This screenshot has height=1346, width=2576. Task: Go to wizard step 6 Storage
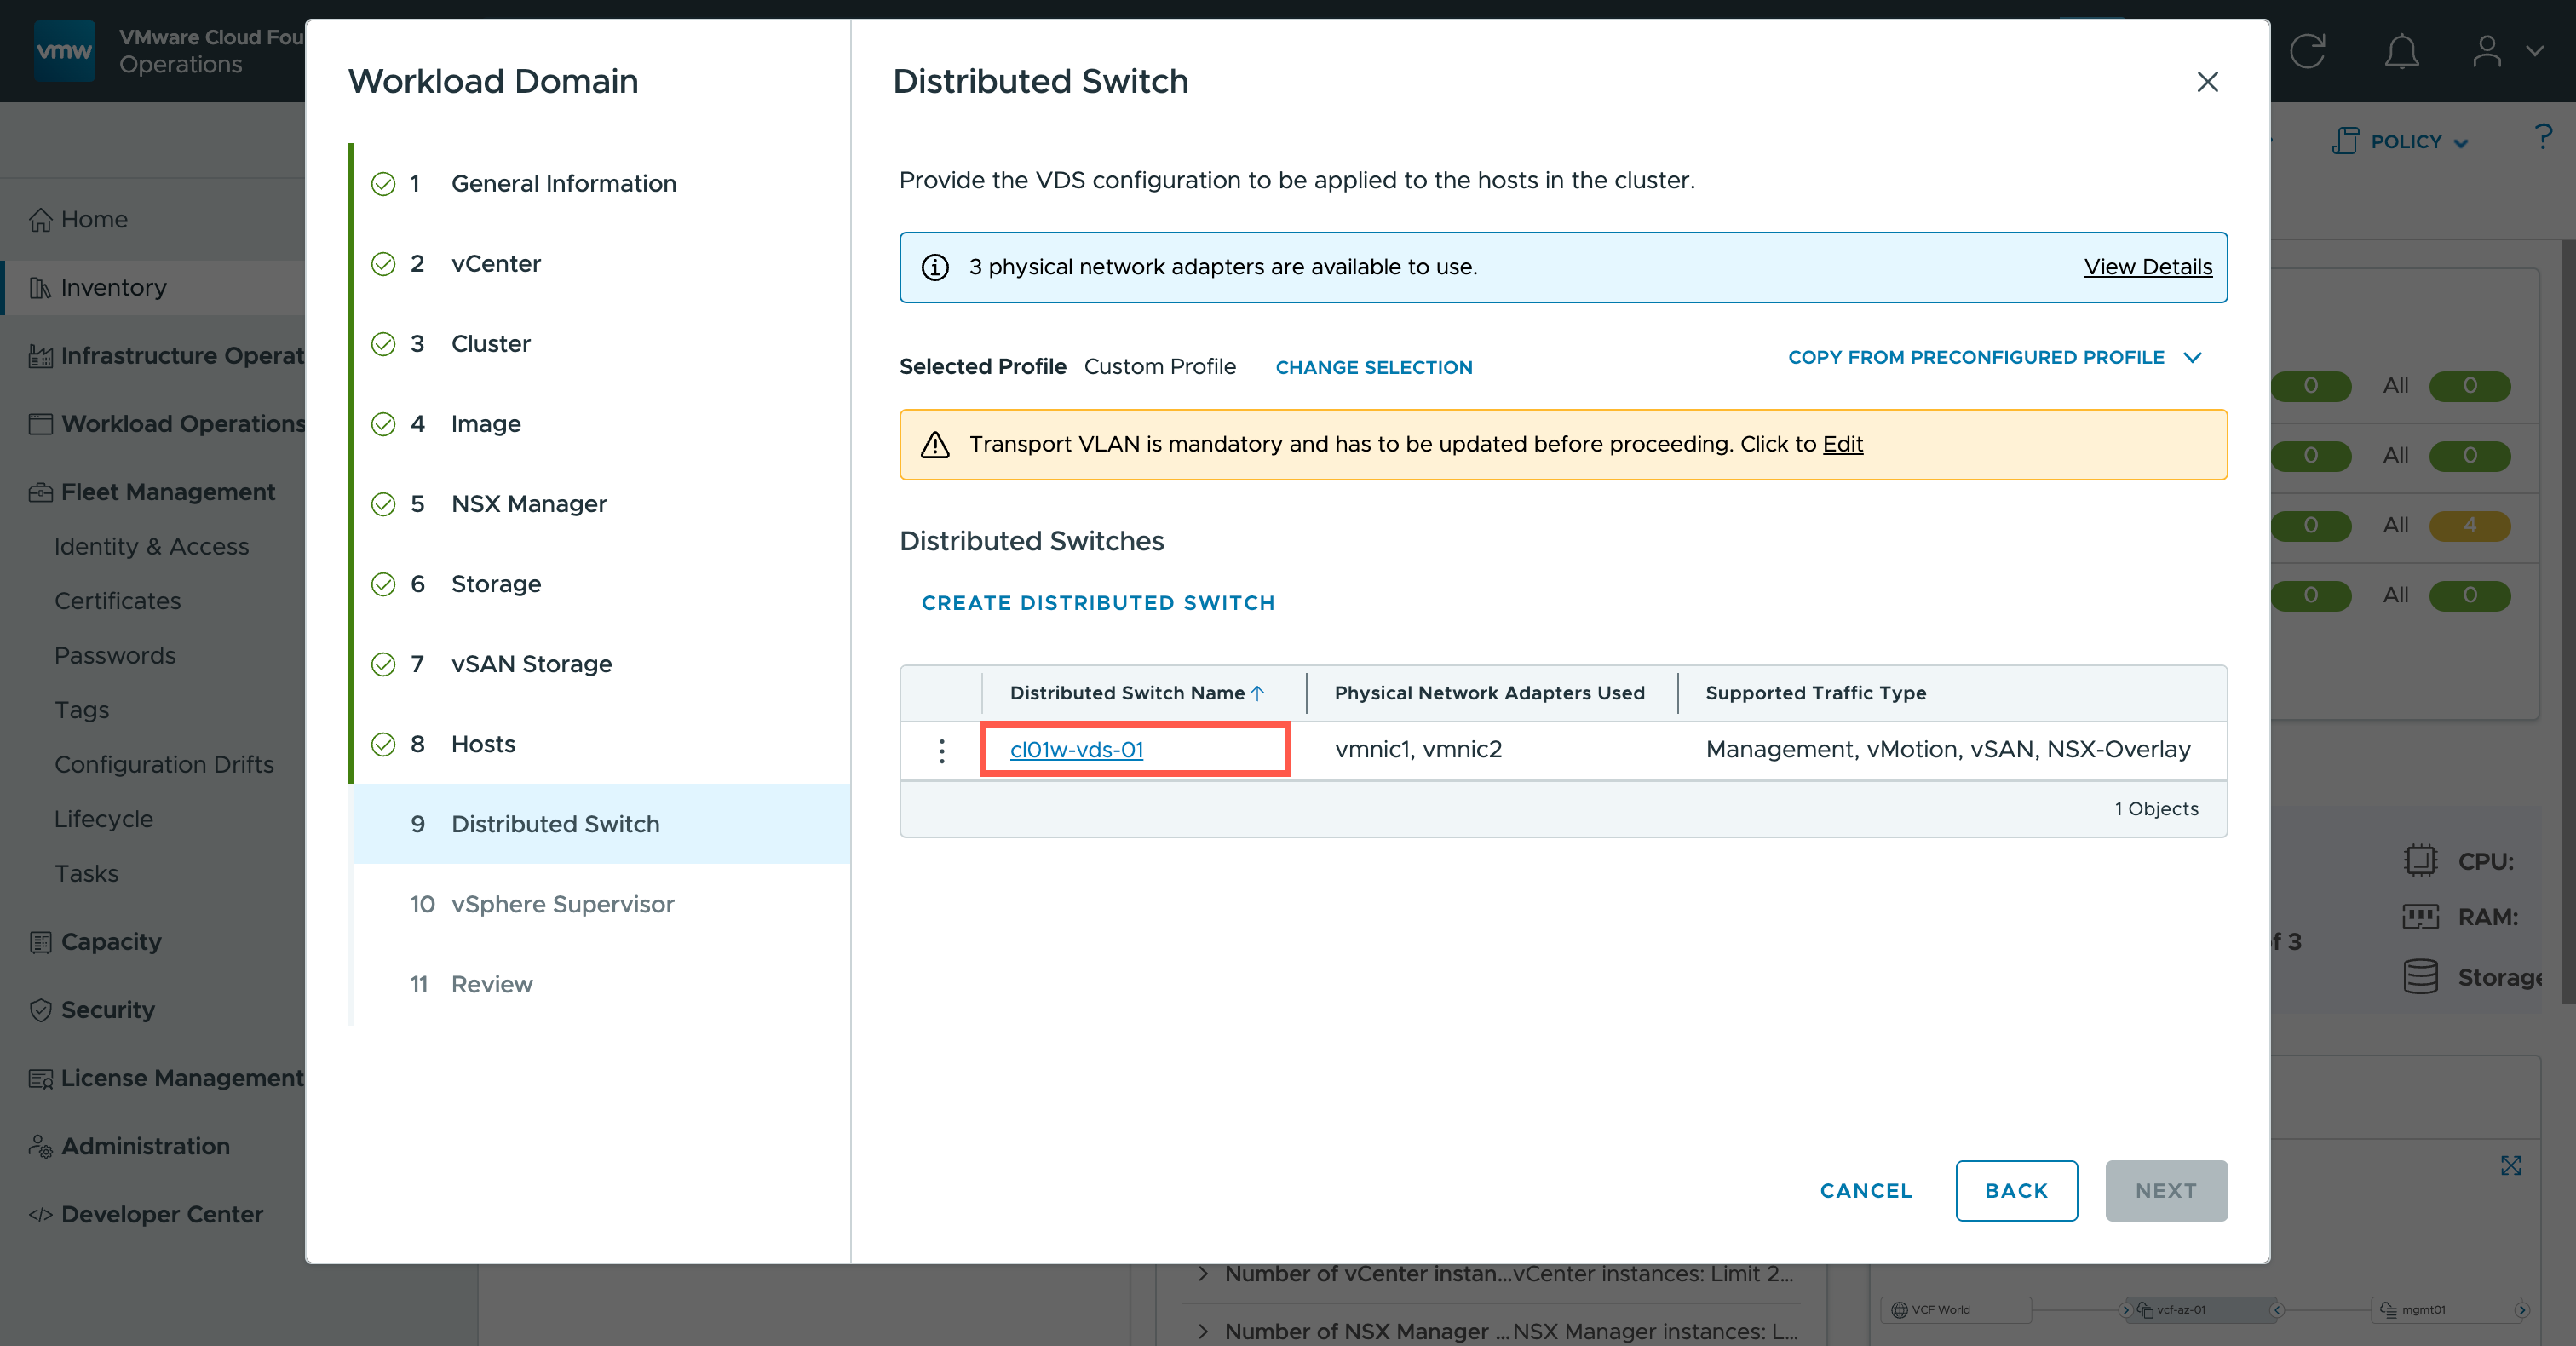(x=495, y=584)
